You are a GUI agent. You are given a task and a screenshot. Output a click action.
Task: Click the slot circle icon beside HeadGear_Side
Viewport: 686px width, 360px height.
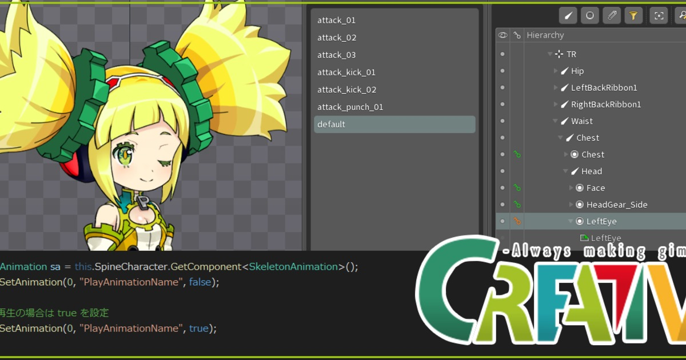579,205
